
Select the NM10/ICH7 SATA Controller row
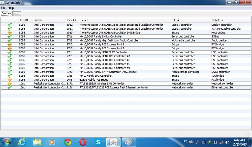tap(108, 72)
